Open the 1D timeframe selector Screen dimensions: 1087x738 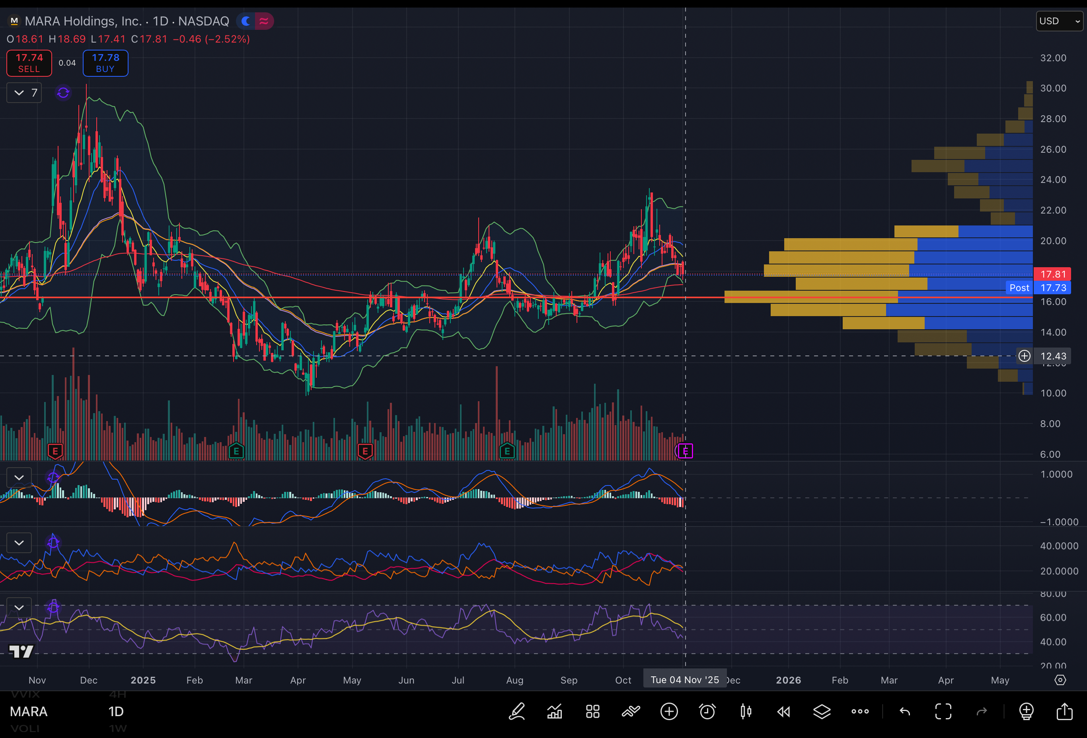[116, 711]
